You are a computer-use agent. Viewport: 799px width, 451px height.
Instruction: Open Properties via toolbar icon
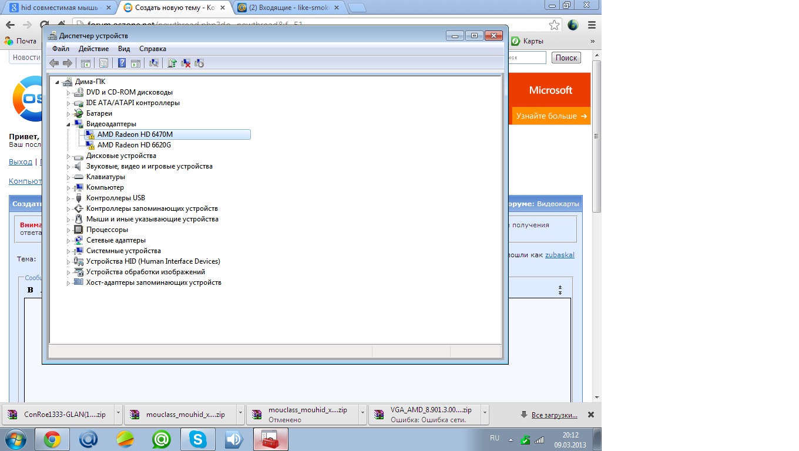tap(104, 63)
